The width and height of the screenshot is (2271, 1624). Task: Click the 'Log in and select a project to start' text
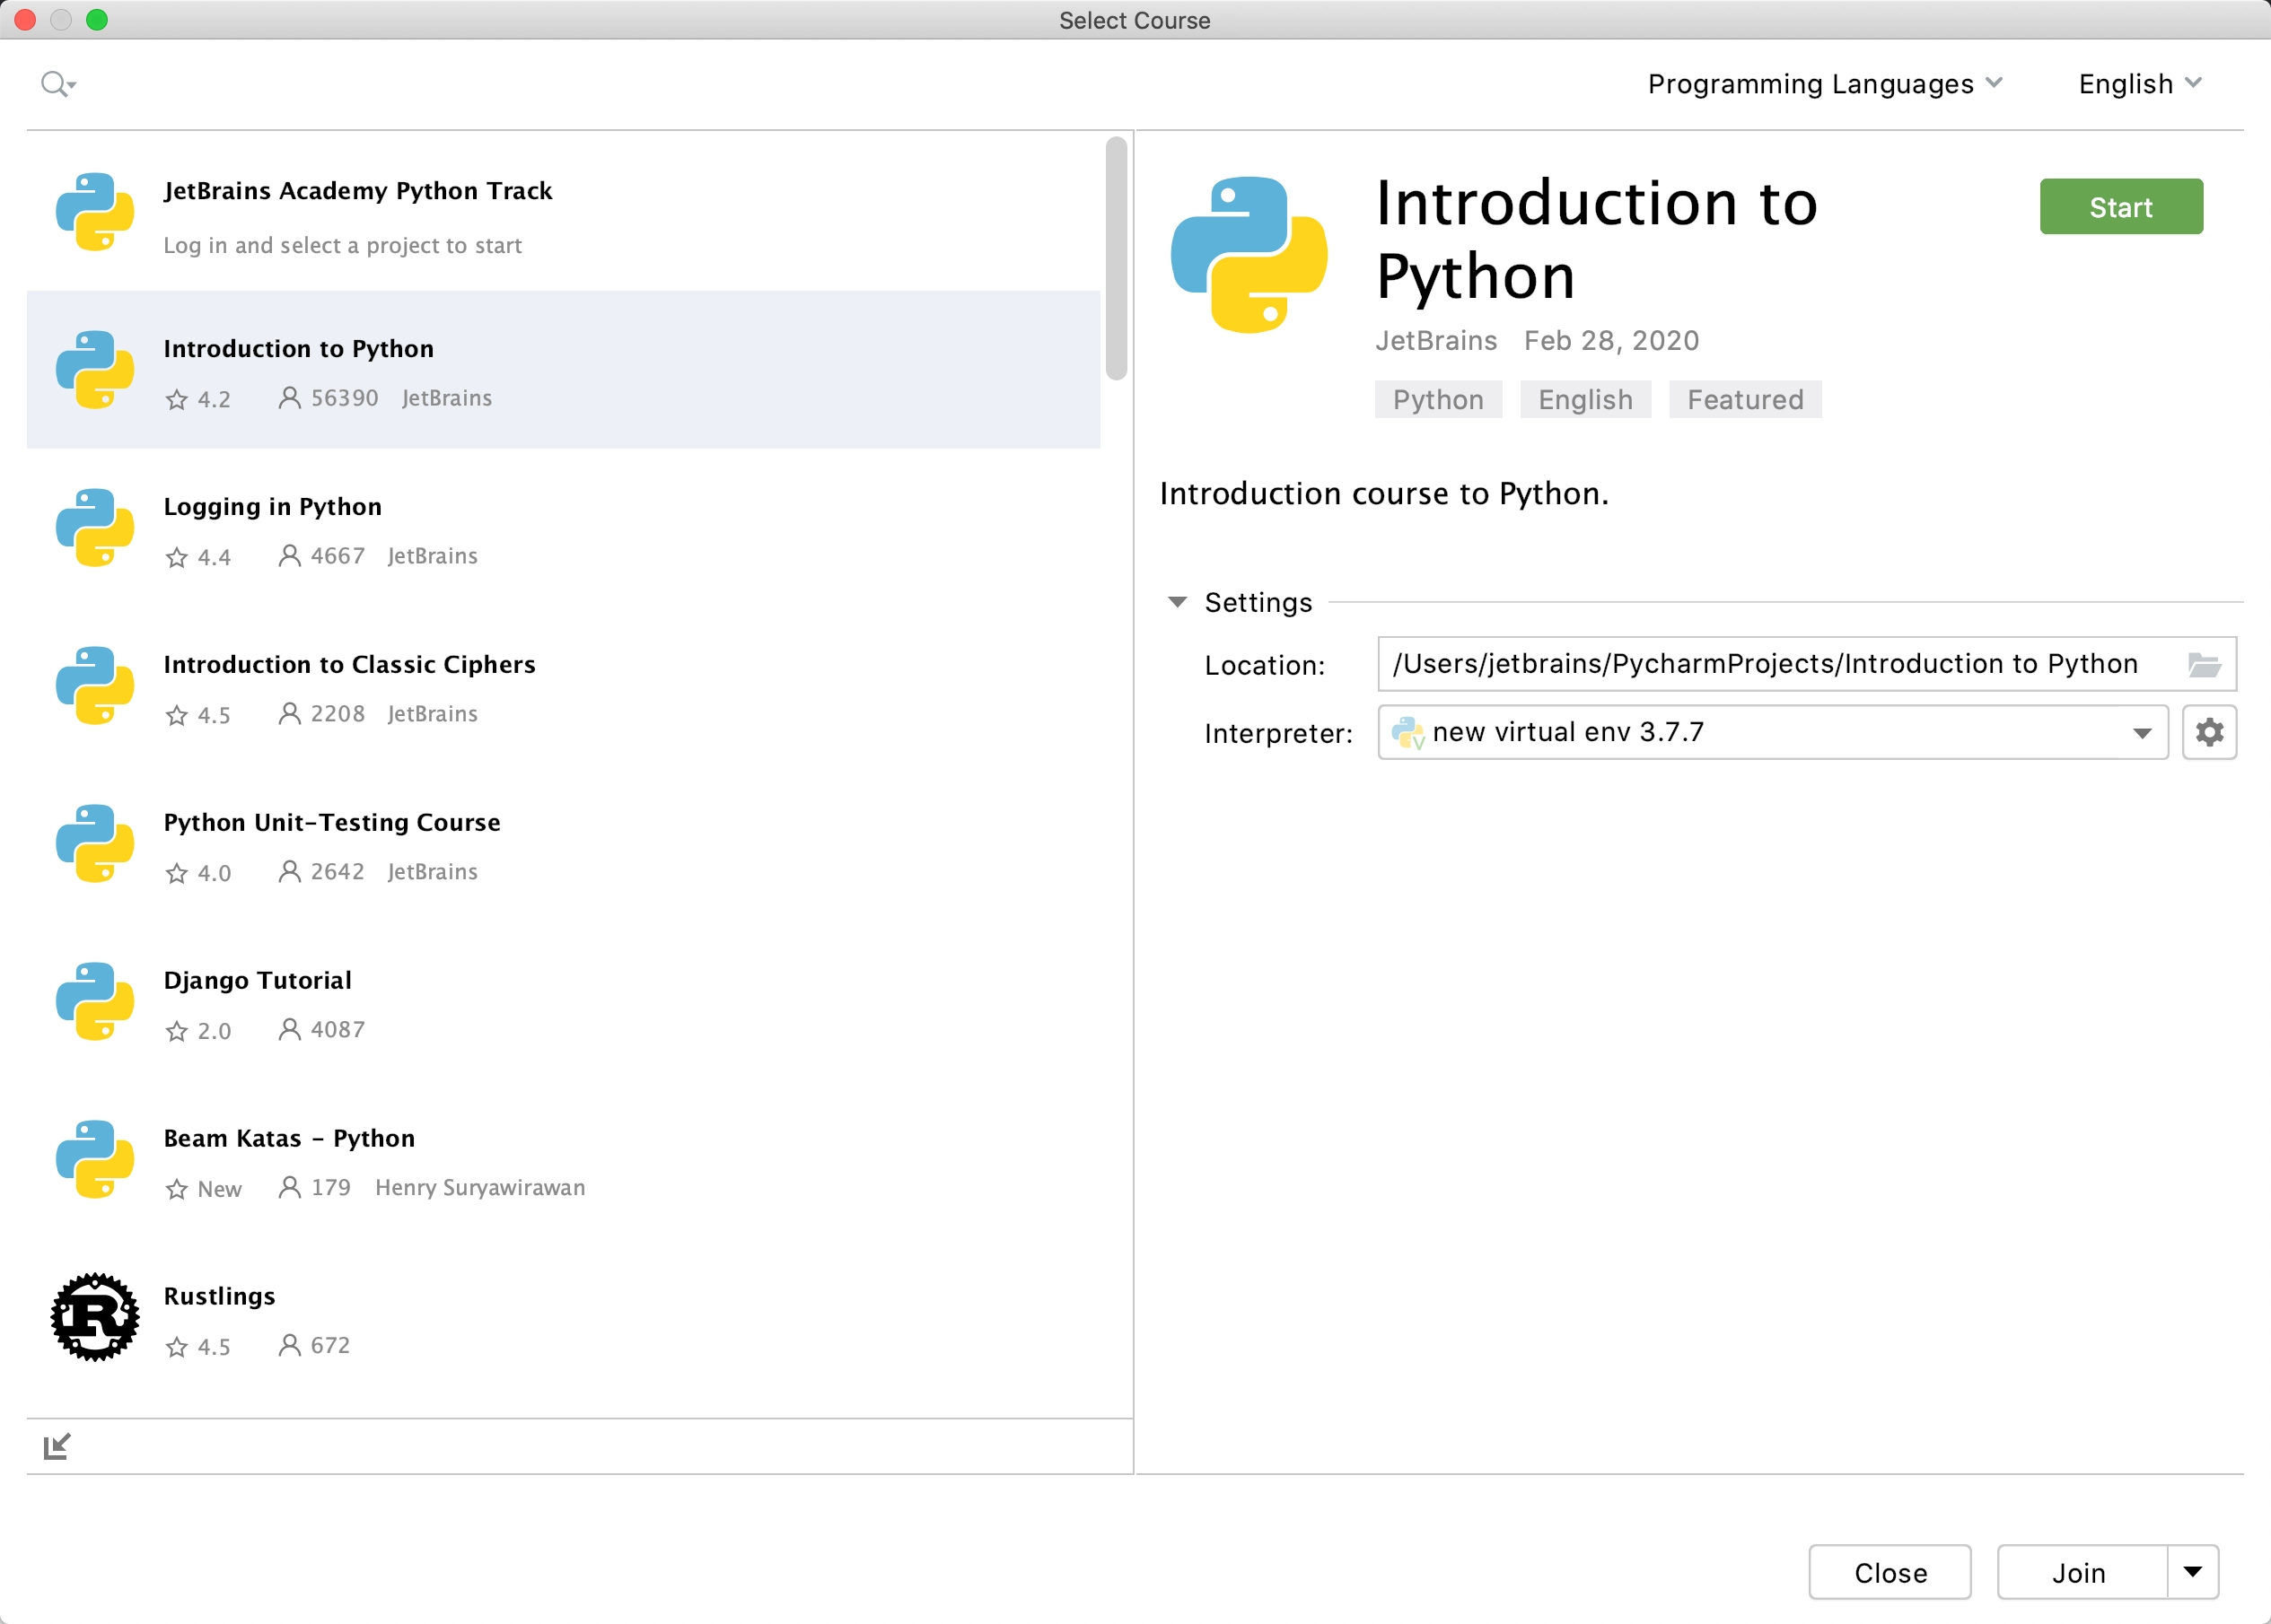point(342,245)
